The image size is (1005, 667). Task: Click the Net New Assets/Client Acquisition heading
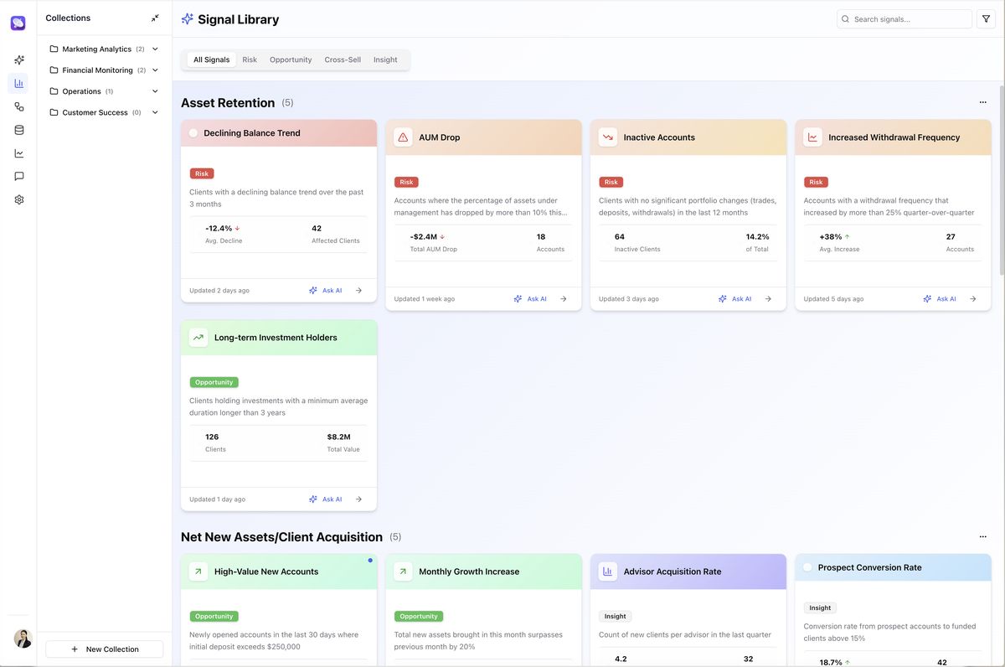281,536
